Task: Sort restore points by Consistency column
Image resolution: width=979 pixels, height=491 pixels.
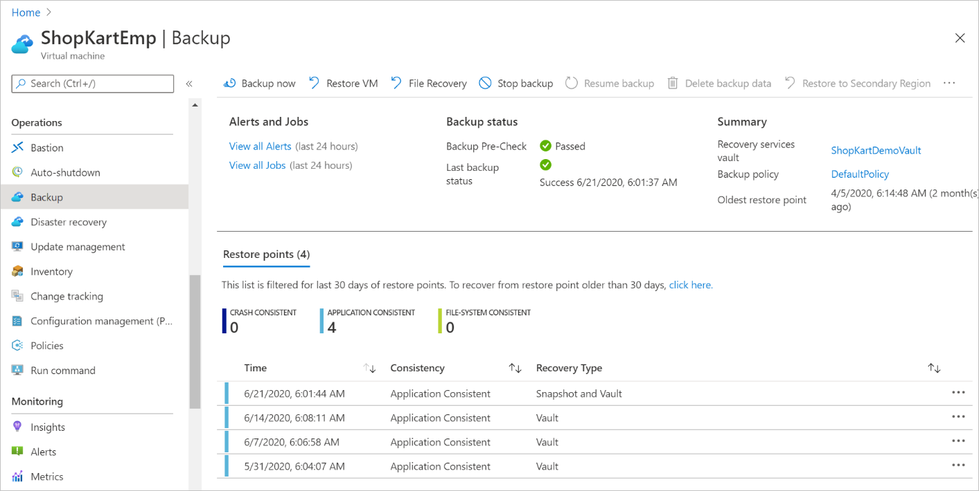Action: [x=515, y=369]
